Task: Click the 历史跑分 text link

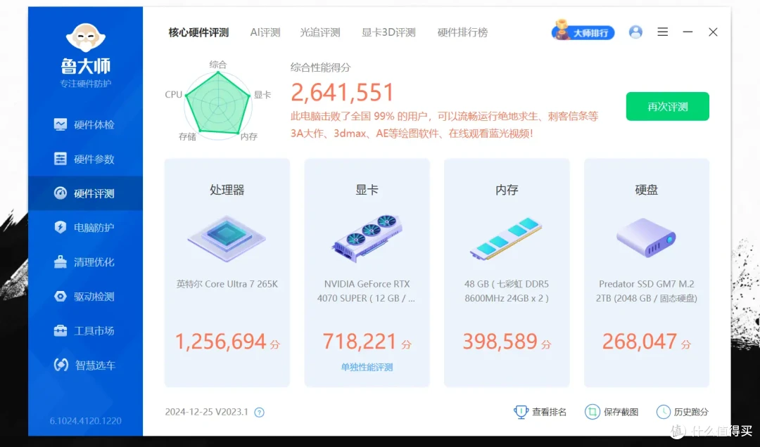Action: point(691,412)
